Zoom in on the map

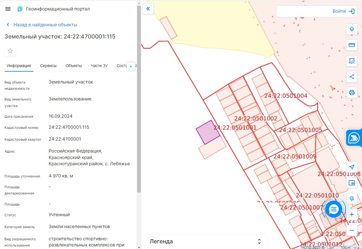click(352, 214)
